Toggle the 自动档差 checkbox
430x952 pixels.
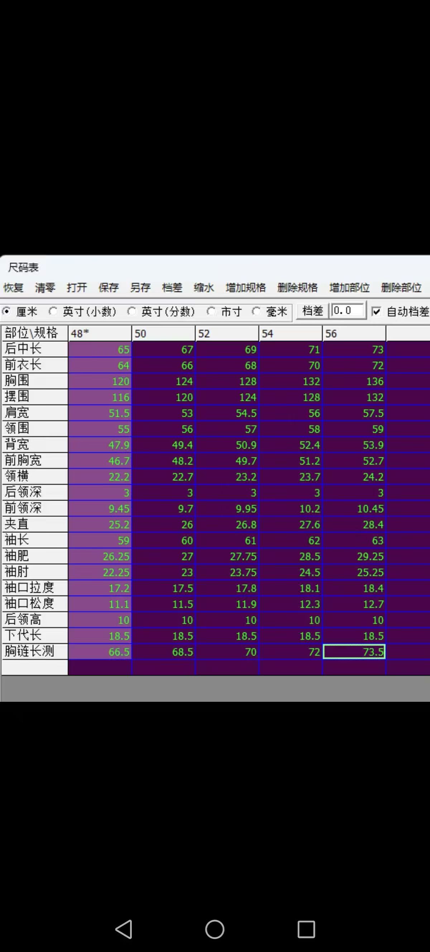tap(376, 312)
